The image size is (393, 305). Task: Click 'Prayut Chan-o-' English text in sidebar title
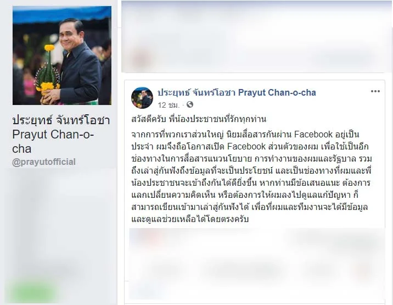coord(53,134)
